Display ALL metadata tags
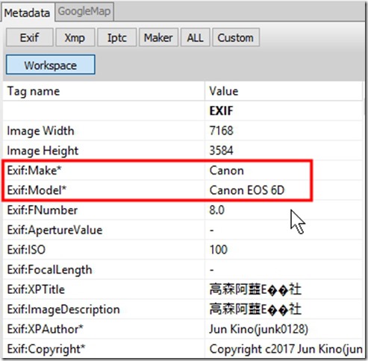The image size is (368, 361). pos(196,38)
